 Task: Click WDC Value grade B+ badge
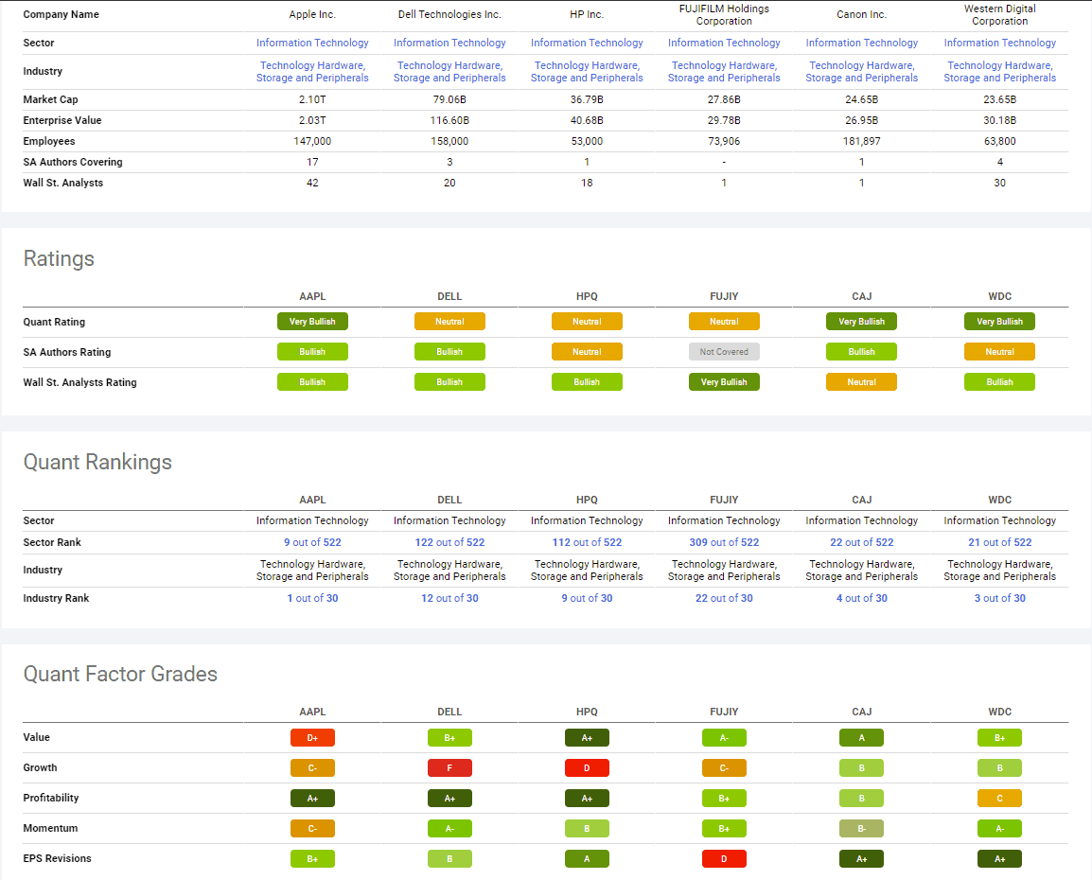pyautogui.click(x=999, y=738)
